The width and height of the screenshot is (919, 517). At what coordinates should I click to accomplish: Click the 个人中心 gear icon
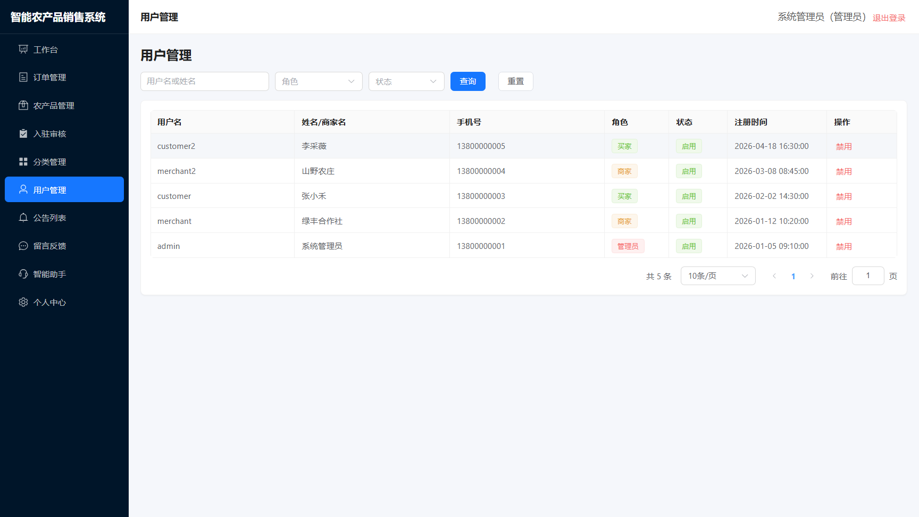(x=23, y=302)
